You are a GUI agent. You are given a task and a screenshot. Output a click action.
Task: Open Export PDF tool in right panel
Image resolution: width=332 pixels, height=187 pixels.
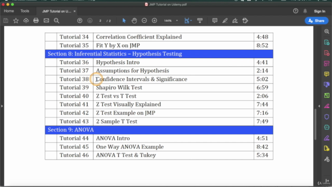(x=327, y=42)
